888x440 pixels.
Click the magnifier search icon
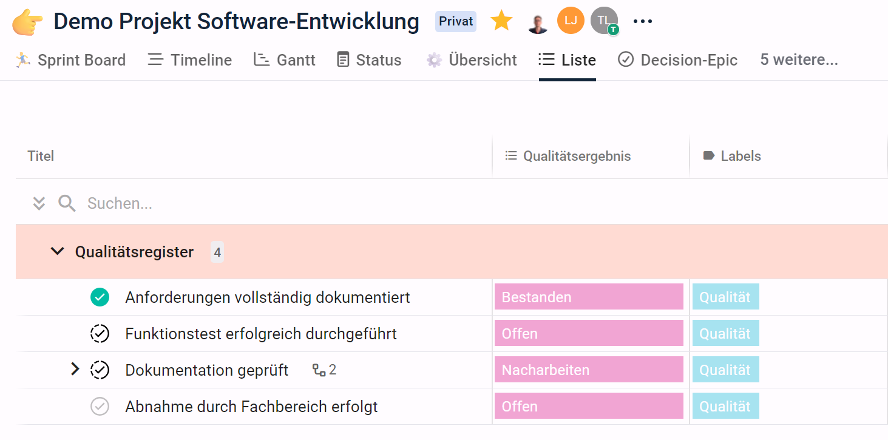tap(67, 203)
